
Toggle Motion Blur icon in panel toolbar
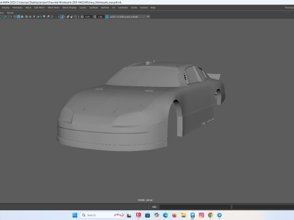point(48,16)
